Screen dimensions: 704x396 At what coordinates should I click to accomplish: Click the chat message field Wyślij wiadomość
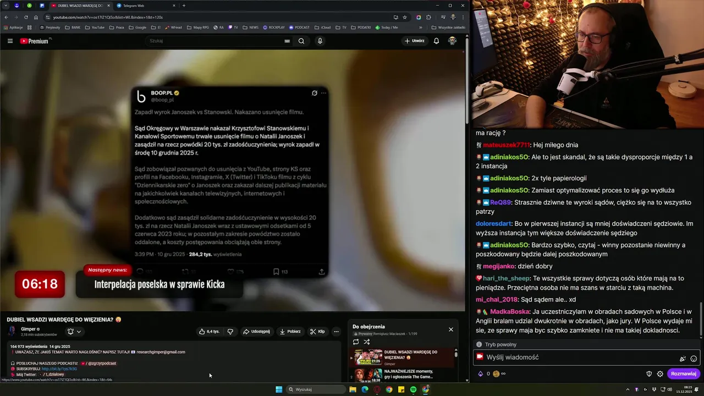(x=586, y=357)
